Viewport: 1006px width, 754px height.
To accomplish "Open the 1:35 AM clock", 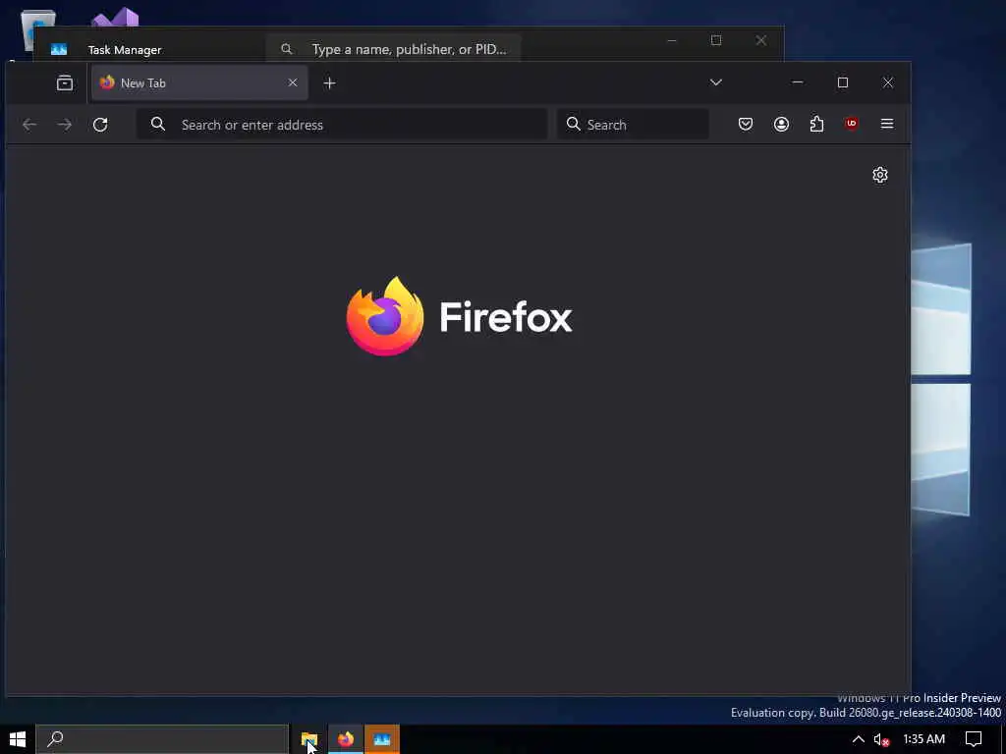I will (923, 739).
